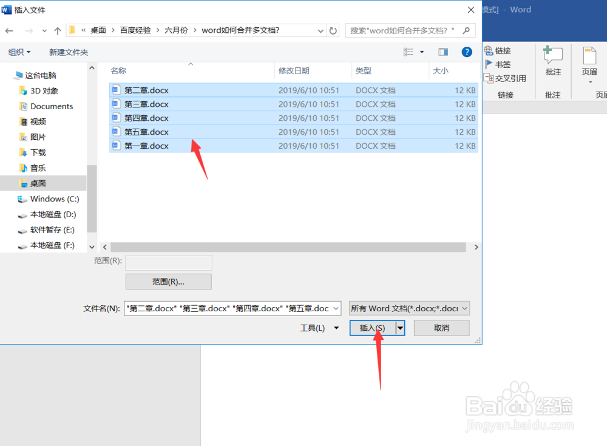Screen dimensions: 607x446
Task: Select file 第二章.docx
Action: (x=293, y=90)
